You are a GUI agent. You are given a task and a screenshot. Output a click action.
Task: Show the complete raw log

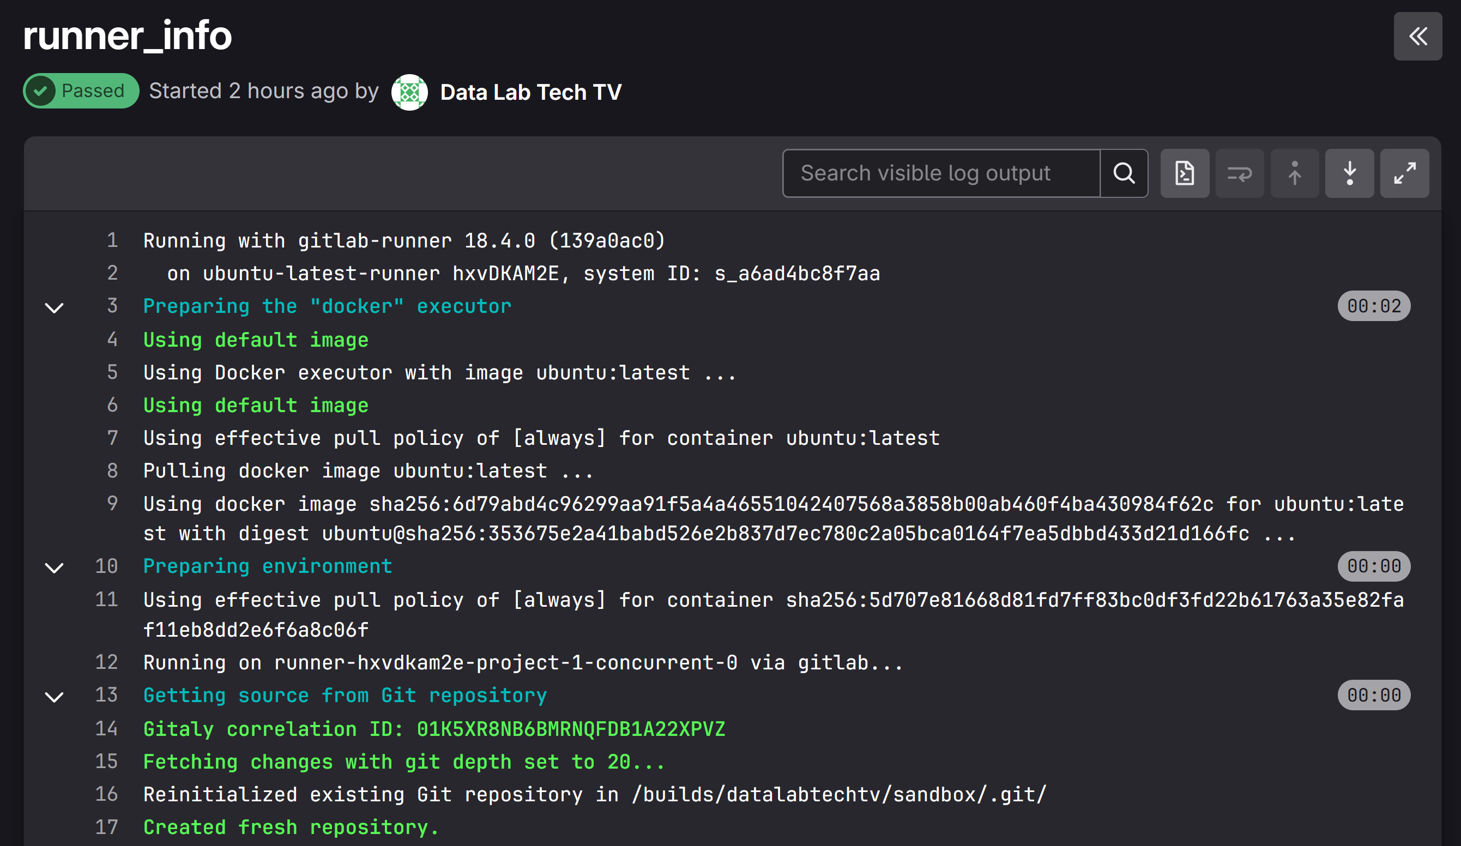[x=1185, y=173]
